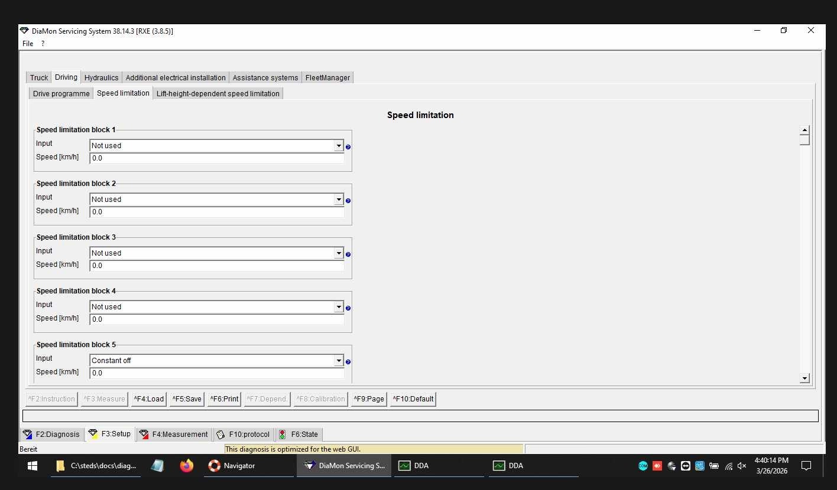Open help icon for speed limitation block 4
This screenshot has width=837, height=490.
coord(348,308)
